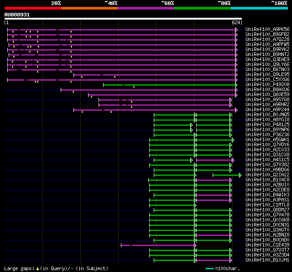Click UniRef100_D0CN31 label
The height and width of the screenshot is (272, 292).
[x=267, y=225]
